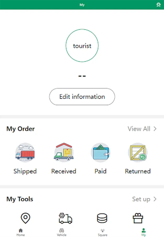Open the Square tab

[102, 232]
